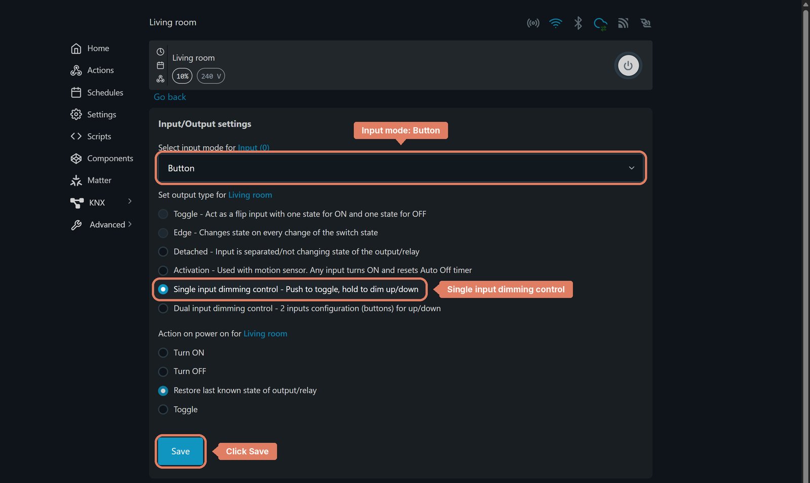Select Dual input dimming control option
Viewport: 810px width, 483px height.
[x=163, y=309]
